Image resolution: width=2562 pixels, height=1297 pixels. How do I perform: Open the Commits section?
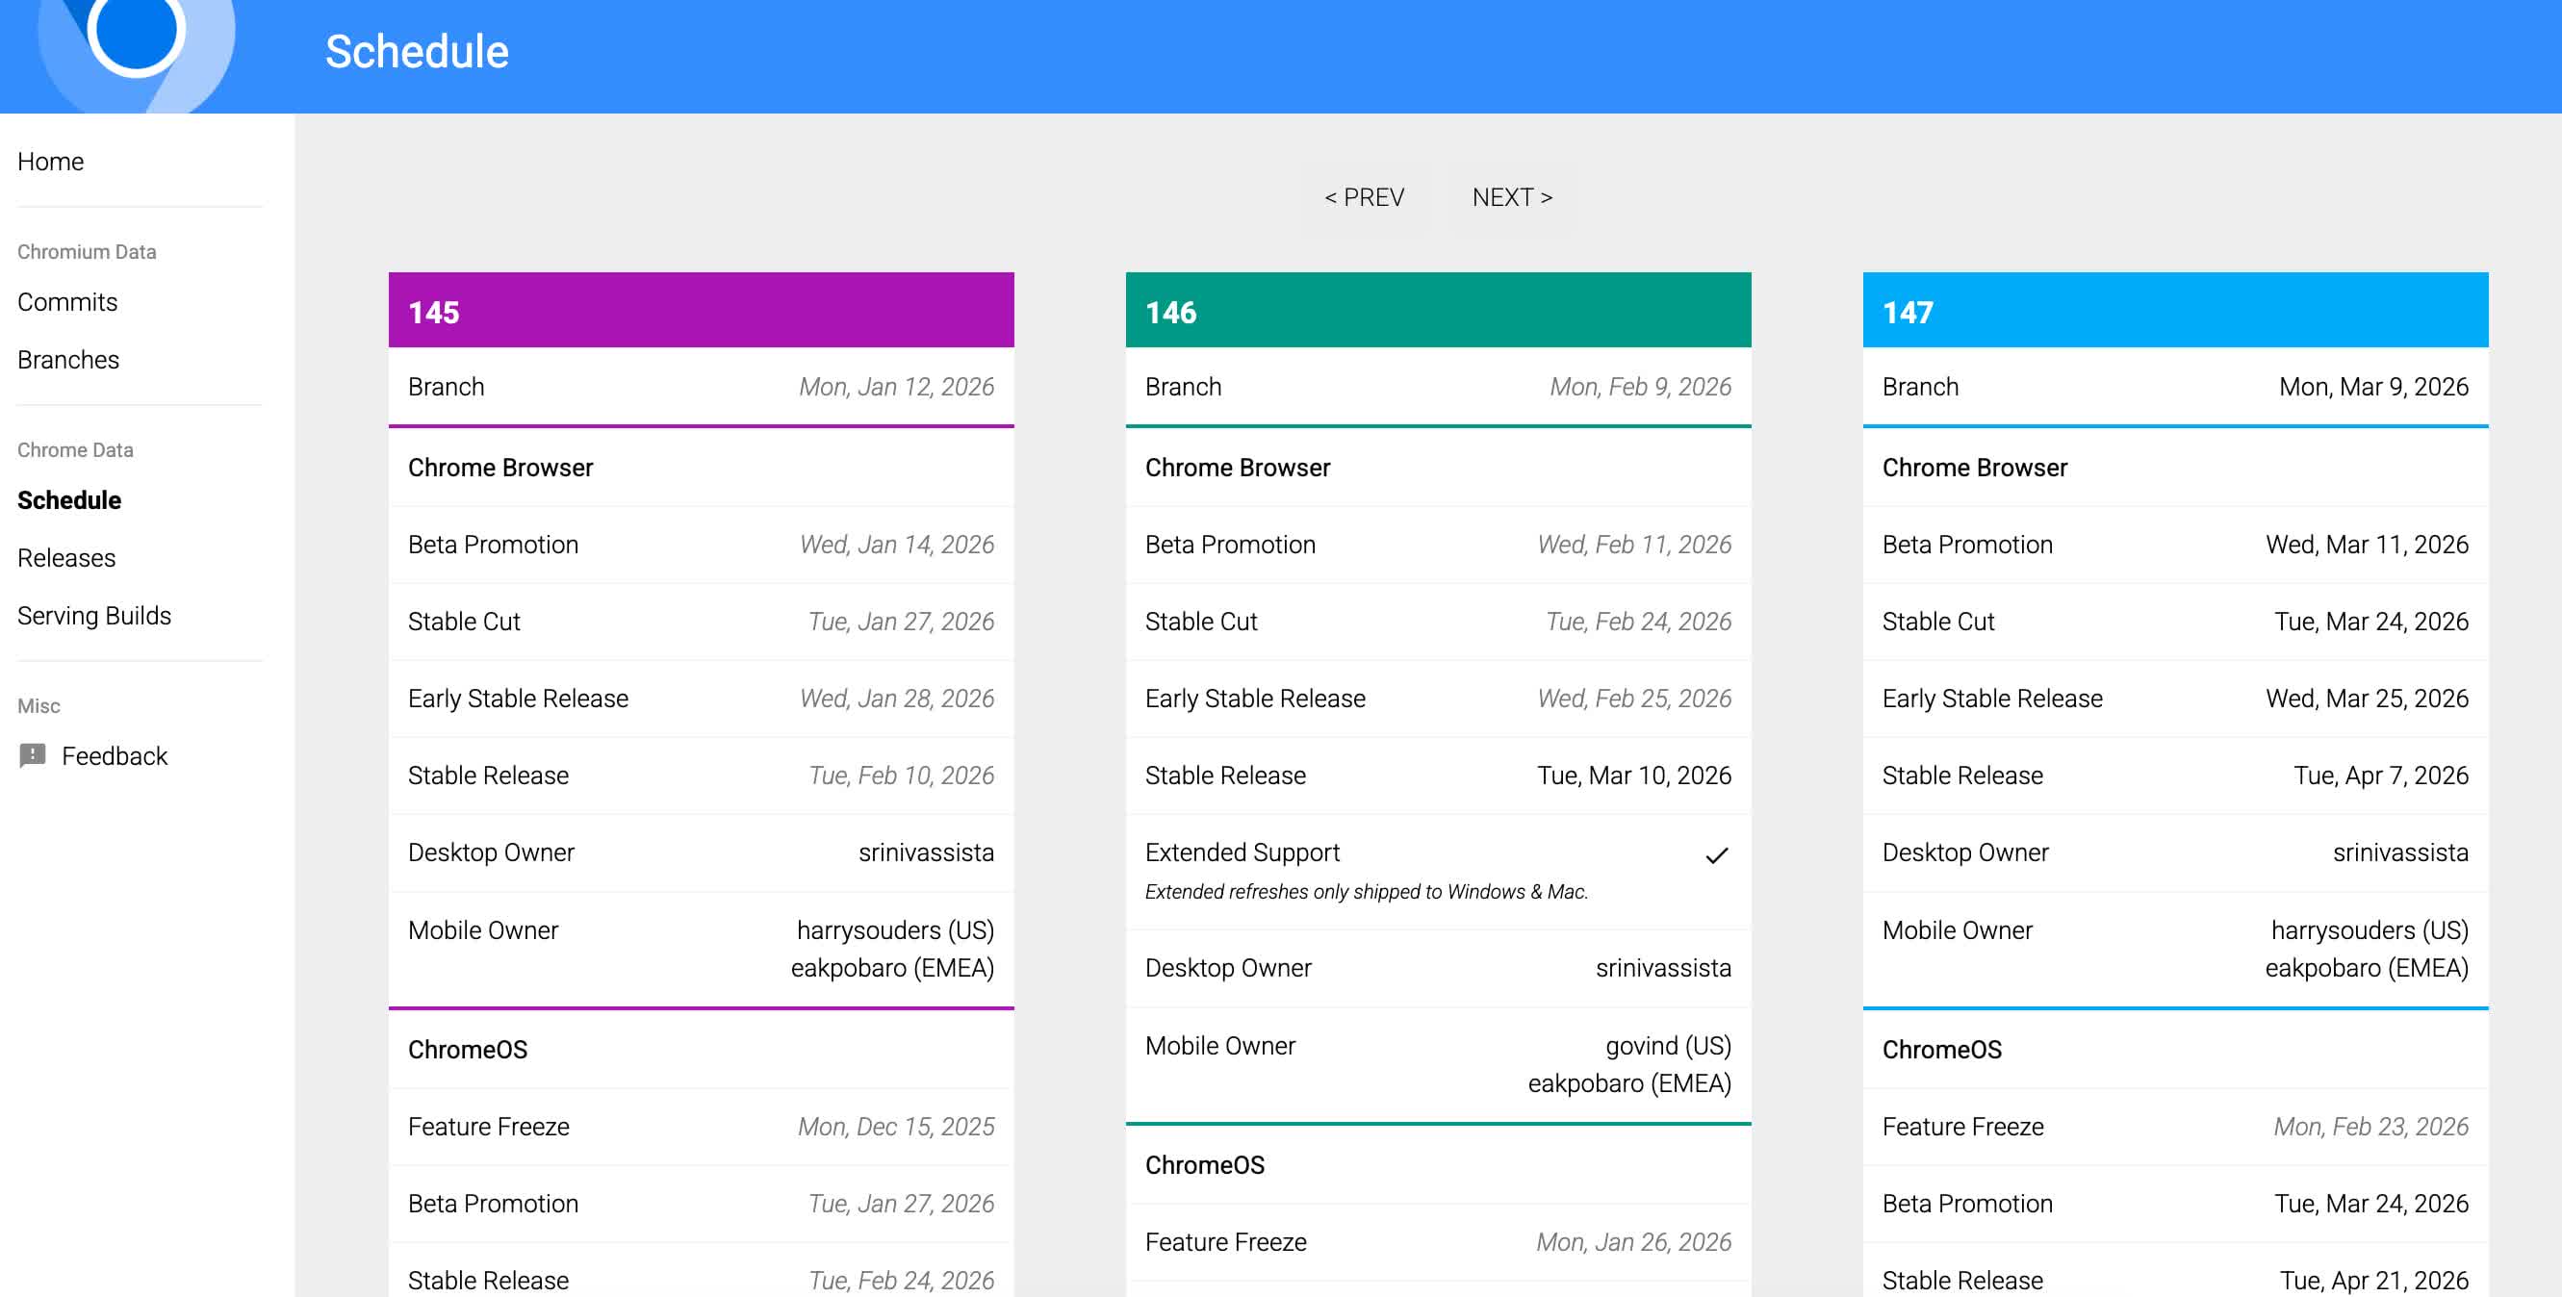click(66, 301)
